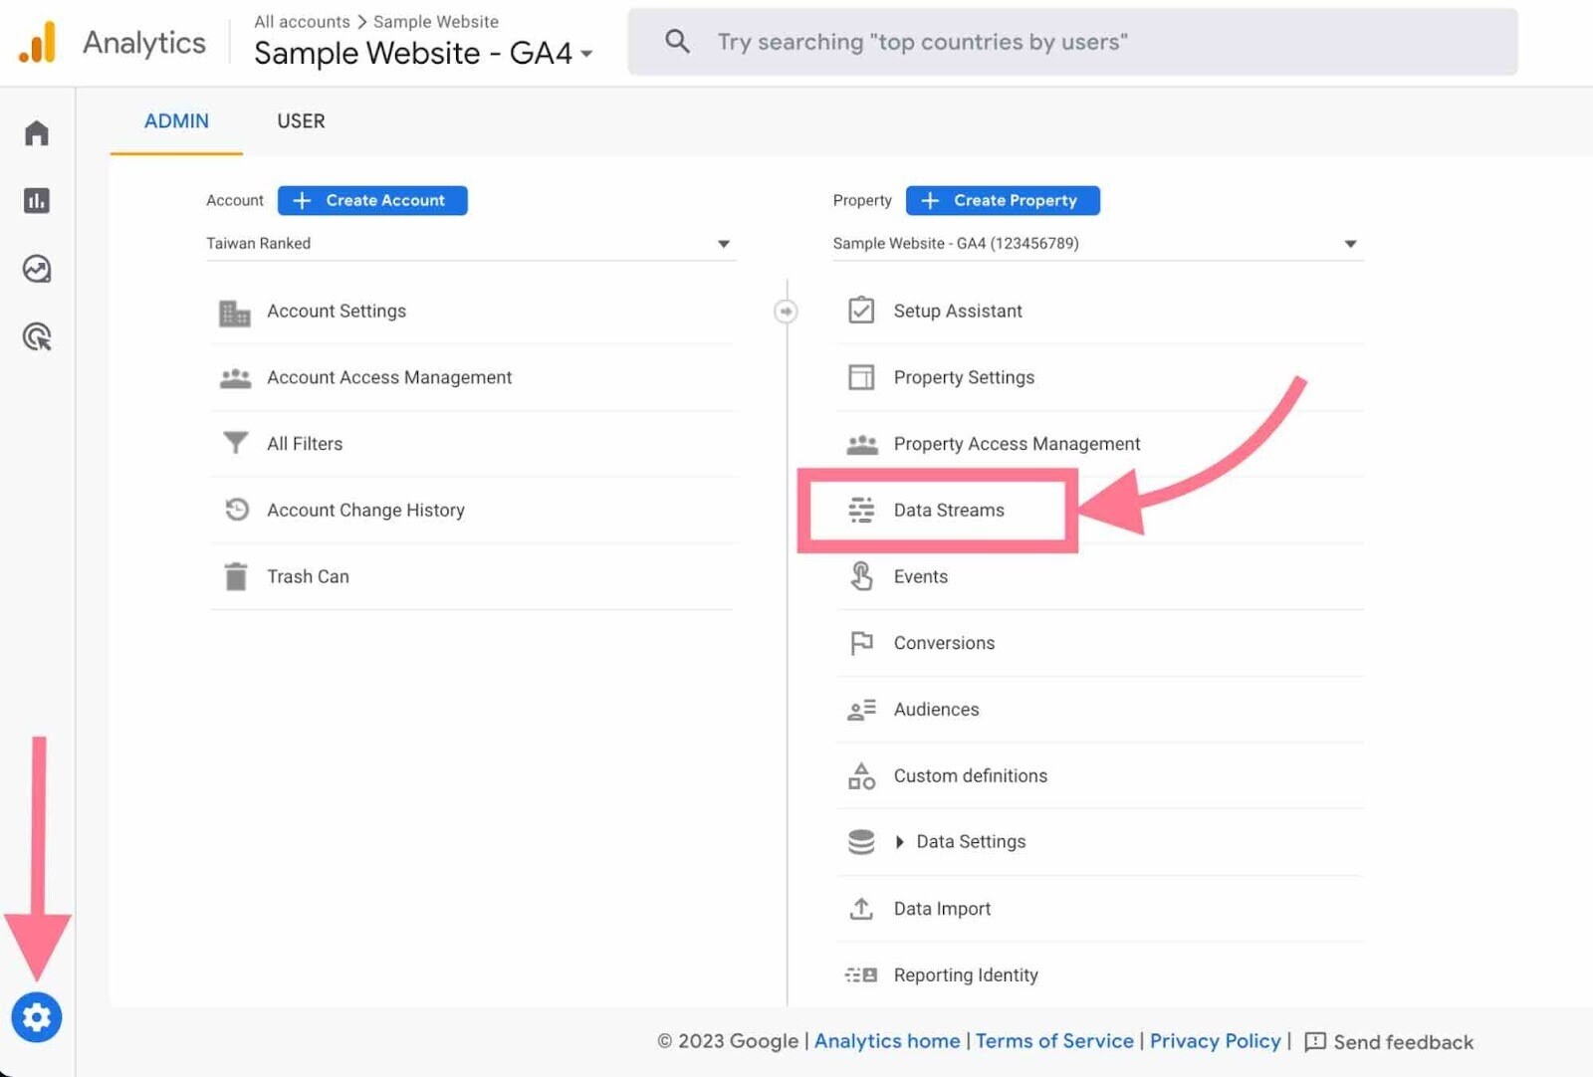Select the Setup Assistant checklist icon

click(x=860, y=310)
